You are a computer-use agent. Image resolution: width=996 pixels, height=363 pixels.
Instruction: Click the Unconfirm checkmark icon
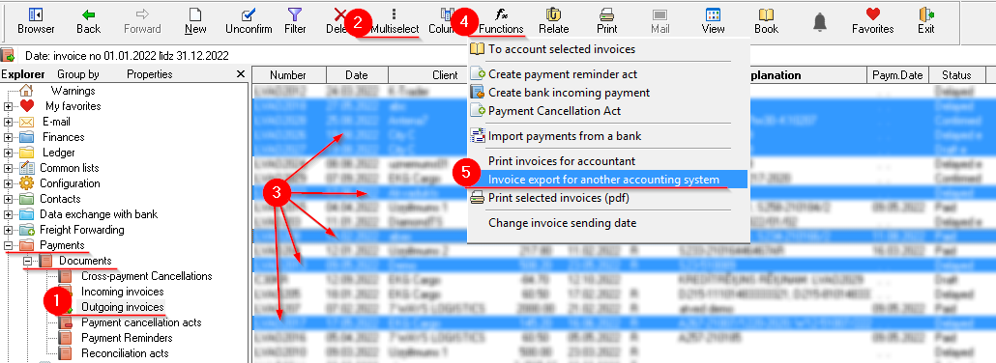pos(249,21)
